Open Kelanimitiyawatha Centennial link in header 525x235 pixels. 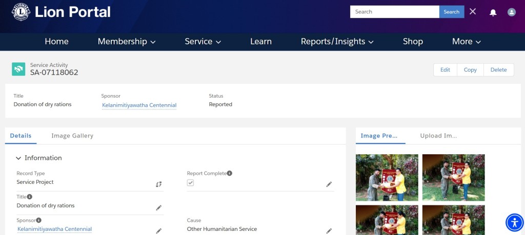point(139,105)
